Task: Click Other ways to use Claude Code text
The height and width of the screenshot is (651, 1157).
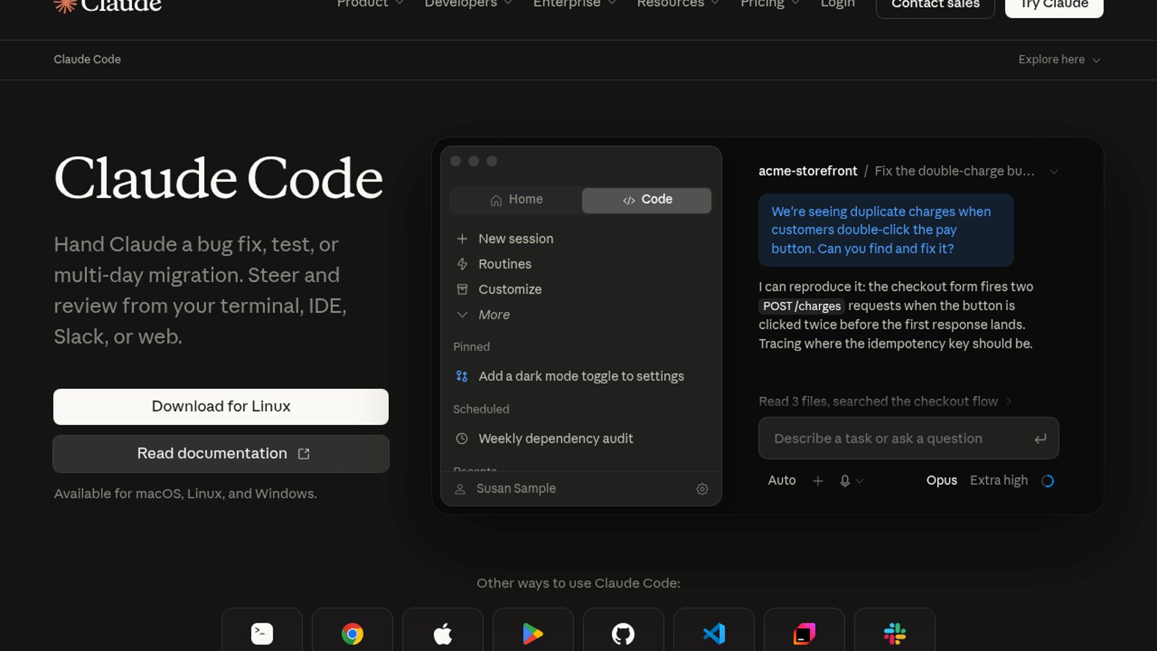Action: pyautogui.click(x=578, y=583)
